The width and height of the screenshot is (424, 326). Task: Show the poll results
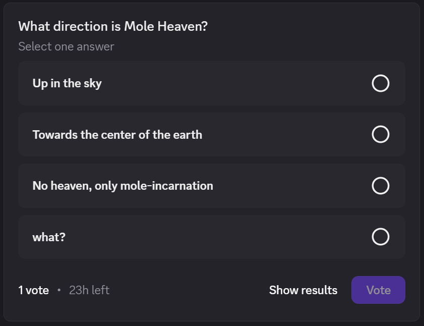pyautogui.click(x=303, y=290)
